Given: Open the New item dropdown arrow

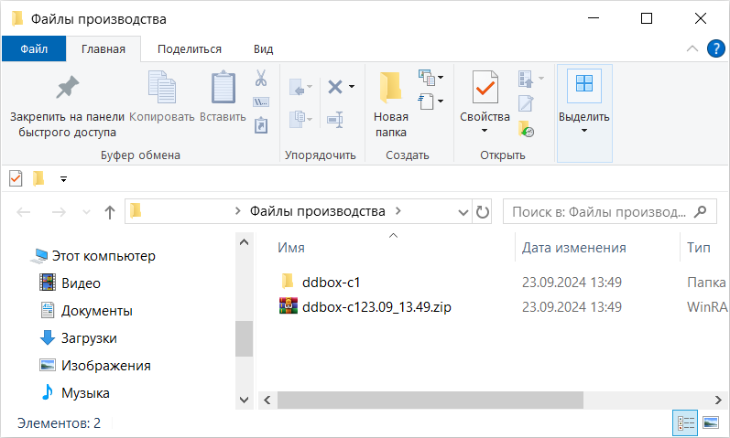Looking at the screenshot, I should pos(441,77).
